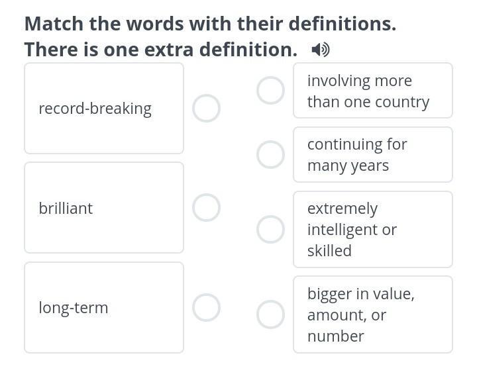Select the radio circle beside brilliant
The image size is (477, 382).
point(206,208)
